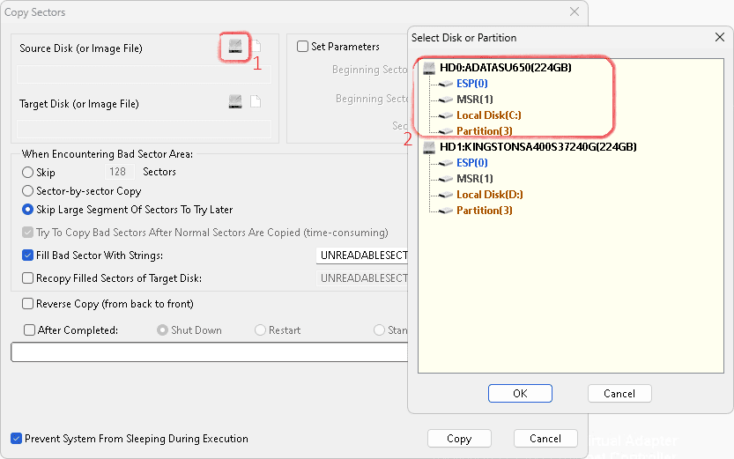Click the Source Disk select-disk icon
This screenshot has width=734, height=459.
pyautogui.click(x=234, y=47)
